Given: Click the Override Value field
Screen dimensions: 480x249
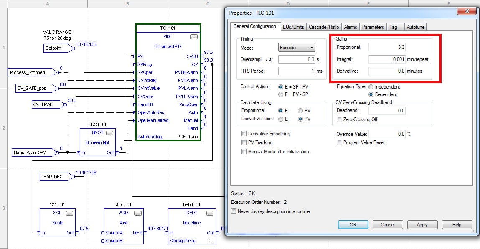Looking at the screenshot, I should (x=387, y=134).
